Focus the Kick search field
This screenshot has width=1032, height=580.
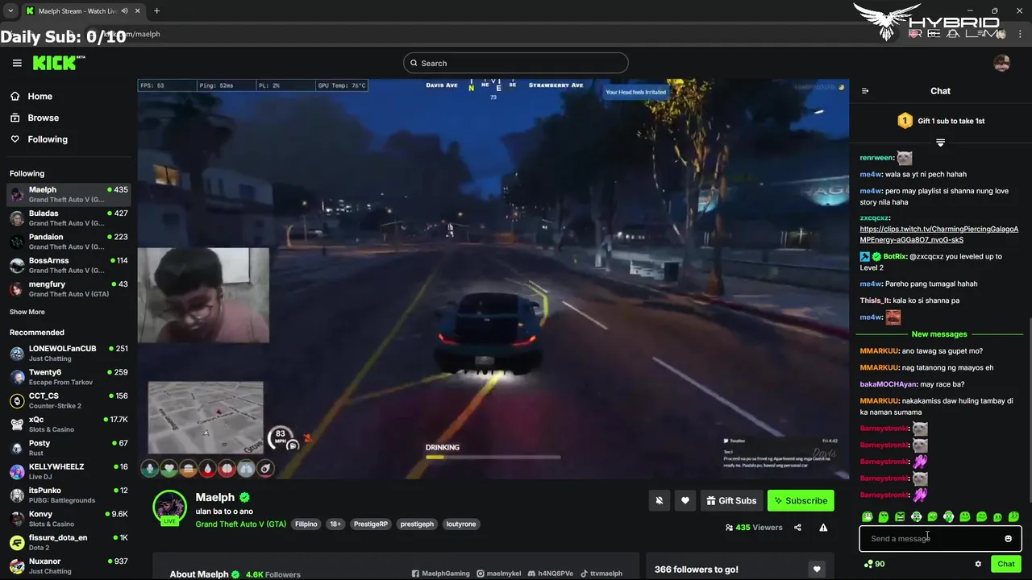click(516, 63)
